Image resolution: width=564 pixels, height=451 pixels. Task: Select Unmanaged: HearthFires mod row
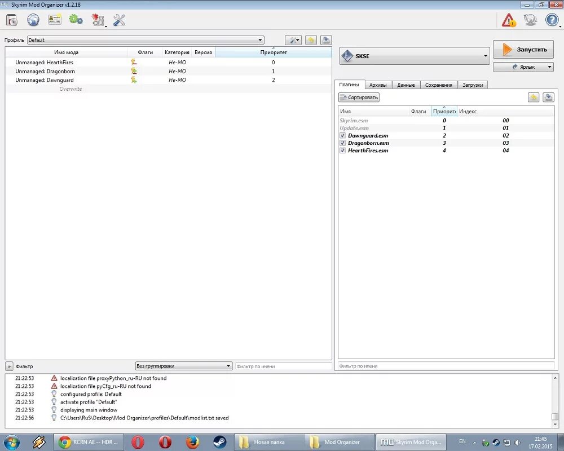pyautogui.click(x=168, y=62)
